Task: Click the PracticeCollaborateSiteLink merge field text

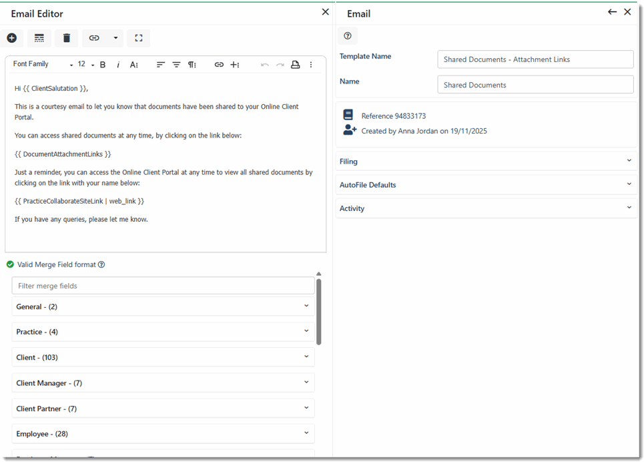Action: 79,201
